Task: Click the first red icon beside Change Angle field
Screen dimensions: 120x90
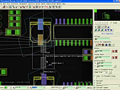Action: click(113, 57)
